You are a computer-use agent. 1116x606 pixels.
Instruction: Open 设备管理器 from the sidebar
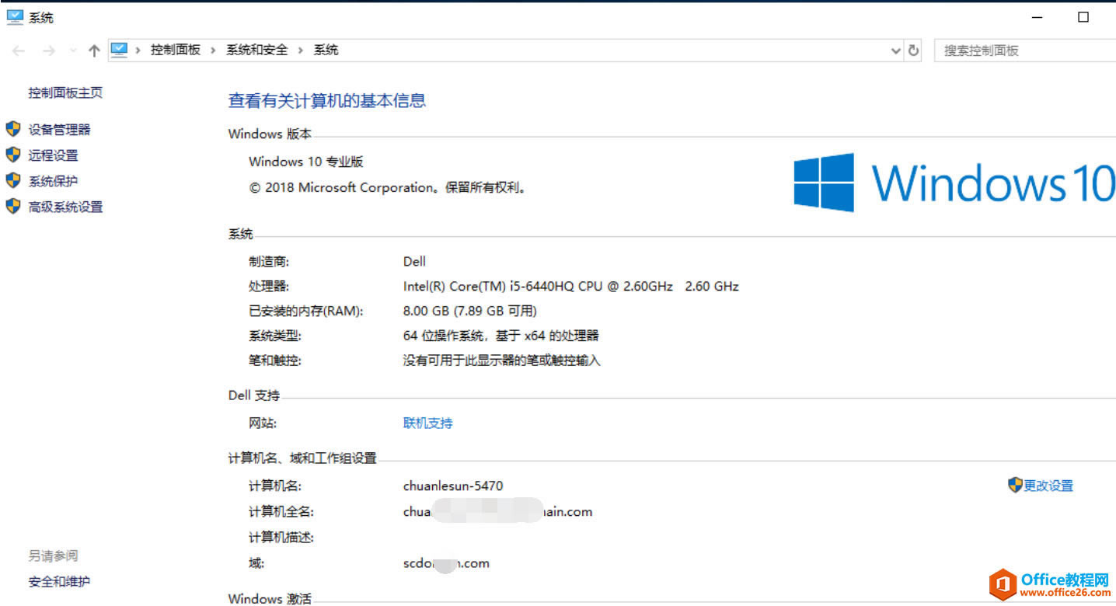click(x=60, y=130)
